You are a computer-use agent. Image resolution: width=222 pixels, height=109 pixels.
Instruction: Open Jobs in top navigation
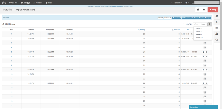(x=25, y=3)
